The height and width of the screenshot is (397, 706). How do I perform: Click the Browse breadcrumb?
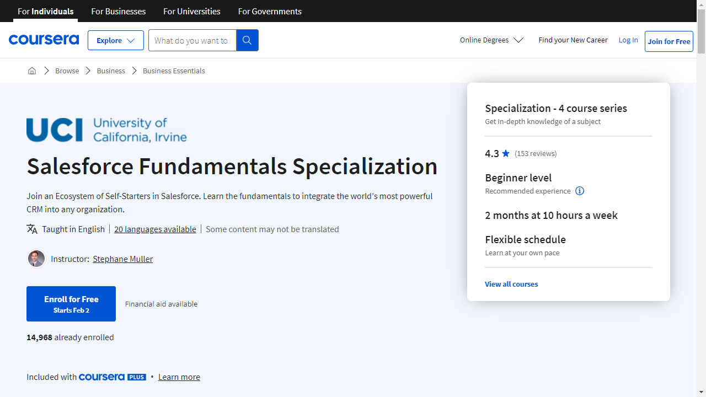67,71
